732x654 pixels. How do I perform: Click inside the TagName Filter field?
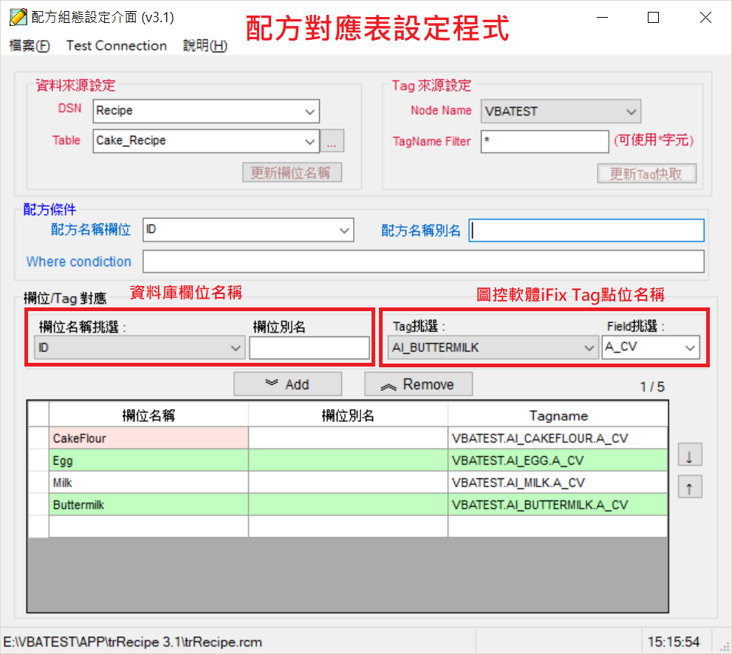pos(544,142)
